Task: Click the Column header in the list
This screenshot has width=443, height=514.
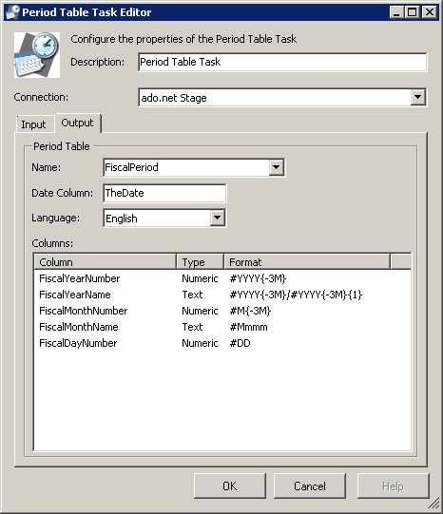Action: (106, 262)
